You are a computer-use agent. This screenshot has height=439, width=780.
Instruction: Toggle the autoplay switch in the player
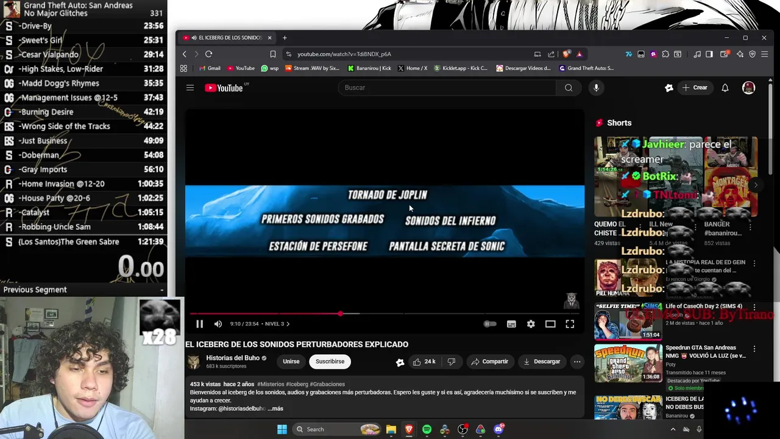[x=490, y=324]
